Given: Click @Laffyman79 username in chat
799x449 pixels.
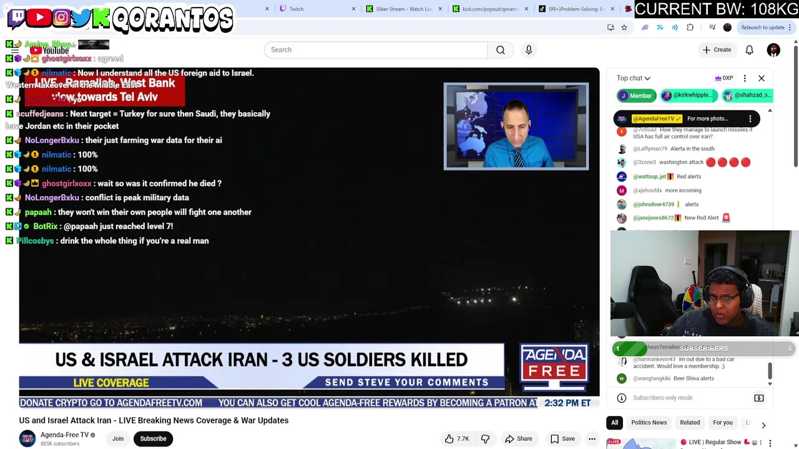Looking at the screenshot, I should [650, 148].
